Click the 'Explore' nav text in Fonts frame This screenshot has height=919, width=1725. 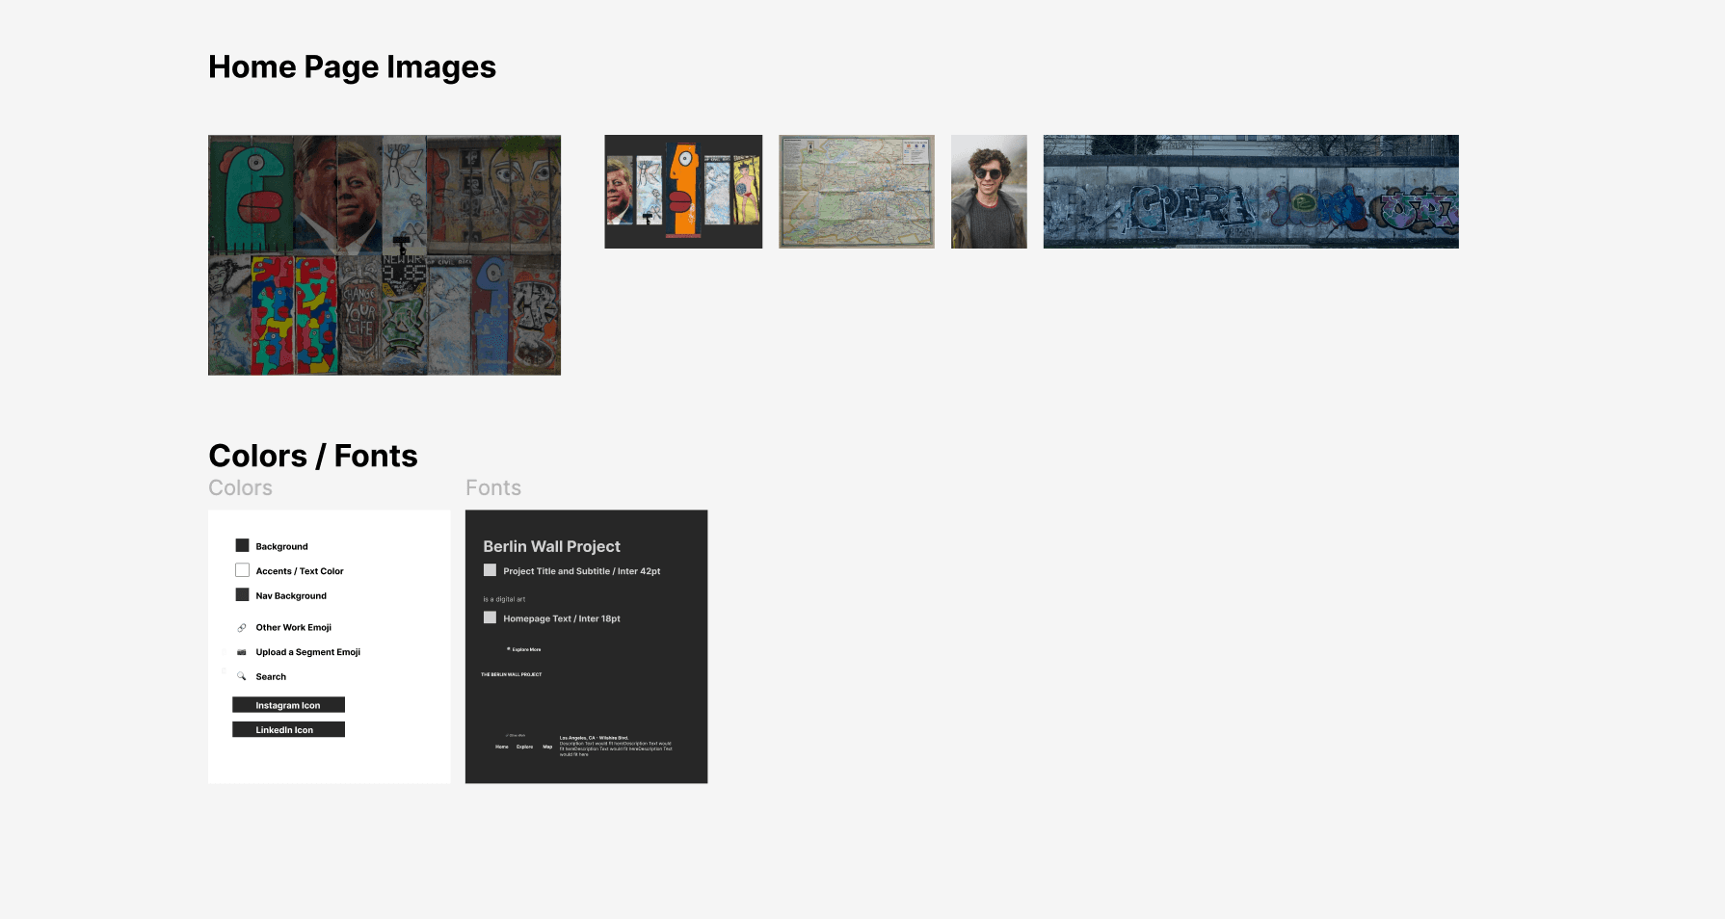pyautogui.click(x=524, y=747)
